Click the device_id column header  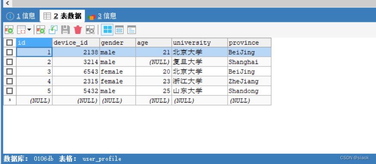[x=76, y=43]
